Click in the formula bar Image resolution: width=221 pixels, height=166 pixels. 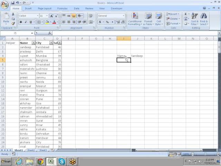[135, 33]
